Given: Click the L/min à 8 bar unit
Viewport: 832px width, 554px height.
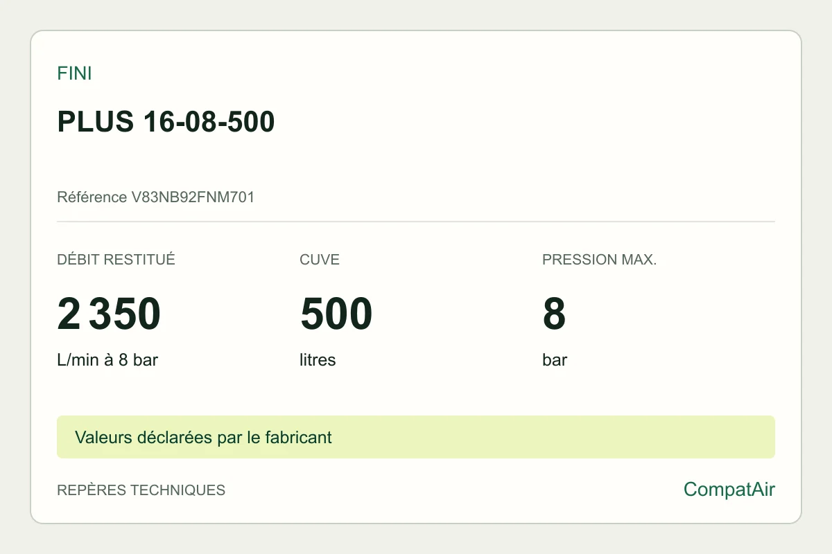Looking at the screenshot, I should tap(107, 360).
